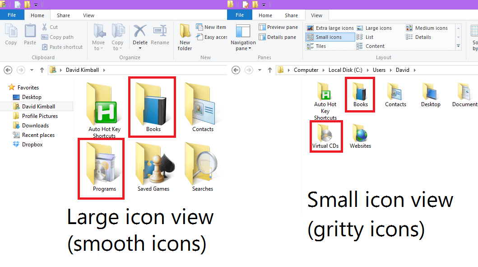478x267 pixels.
Task: Open the Virtual CDs folder
Action: [x=325, y=136]
